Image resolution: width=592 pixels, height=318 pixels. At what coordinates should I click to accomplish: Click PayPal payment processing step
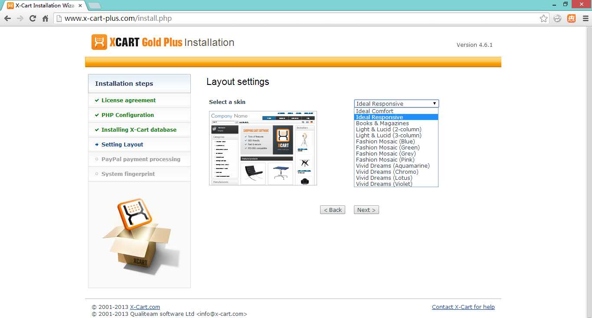pos(141,159)
